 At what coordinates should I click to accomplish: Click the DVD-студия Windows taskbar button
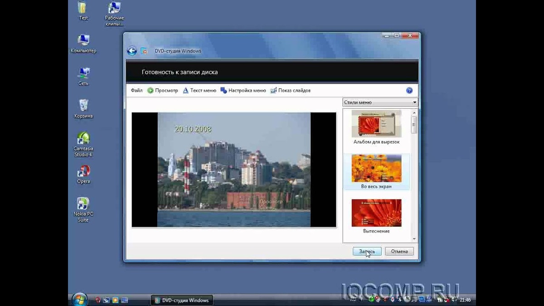tap(181, 300)
